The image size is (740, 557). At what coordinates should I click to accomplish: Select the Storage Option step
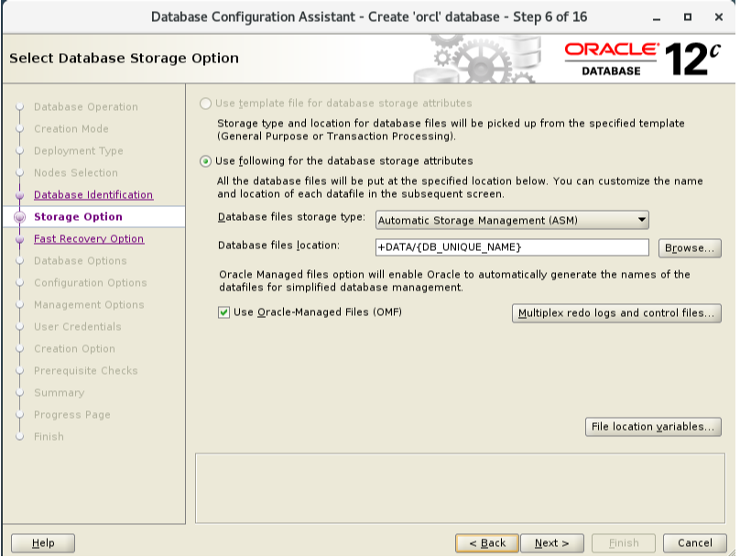[78, 217]
